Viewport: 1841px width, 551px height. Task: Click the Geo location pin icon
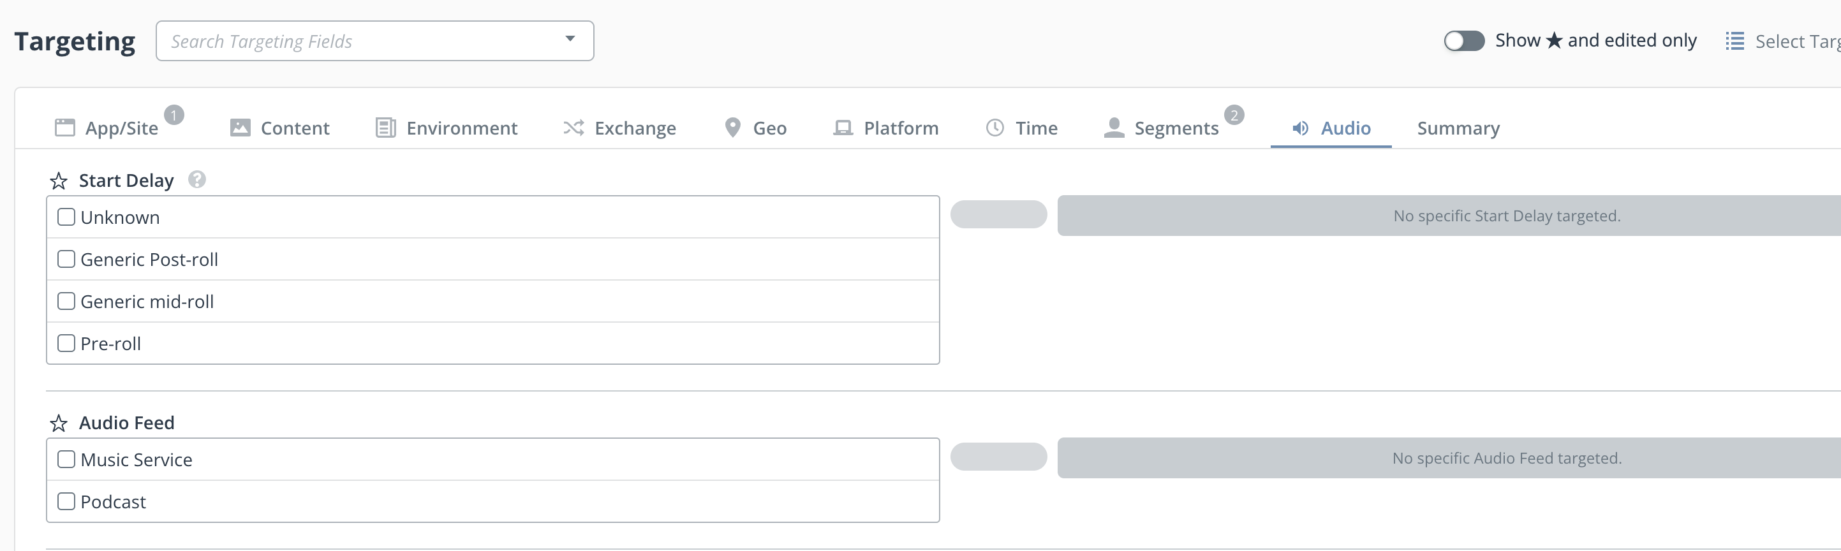point(732,128)
